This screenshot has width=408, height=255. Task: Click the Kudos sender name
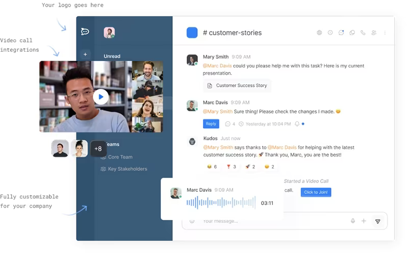tap(210, 138)
